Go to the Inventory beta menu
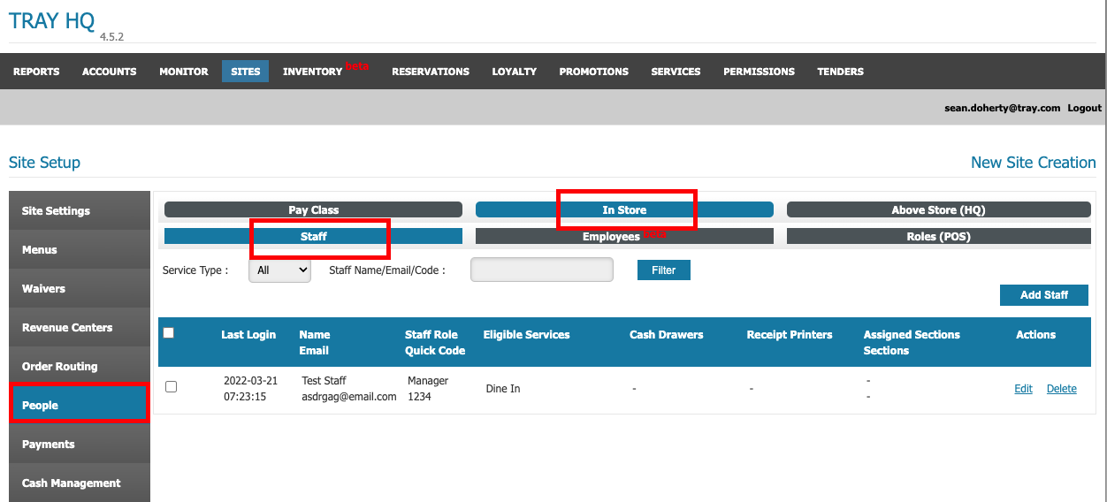 pos(312,72)
